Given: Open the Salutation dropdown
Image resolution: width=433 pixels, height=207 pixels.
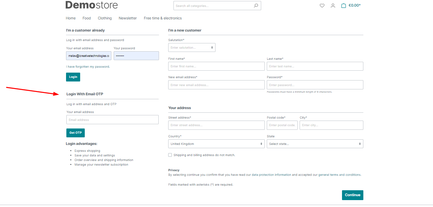Looking at the screenshot, I should click(192, 47).
